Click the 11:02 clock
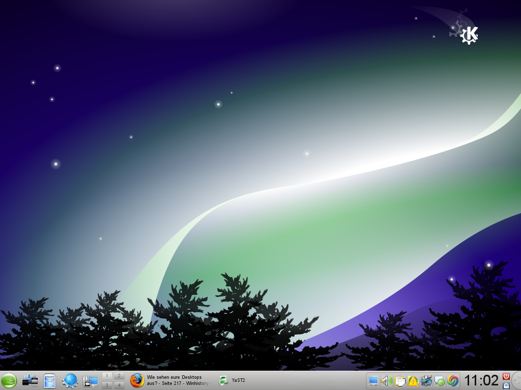Viewport: 521px width, 390px height. coord(481,380)
